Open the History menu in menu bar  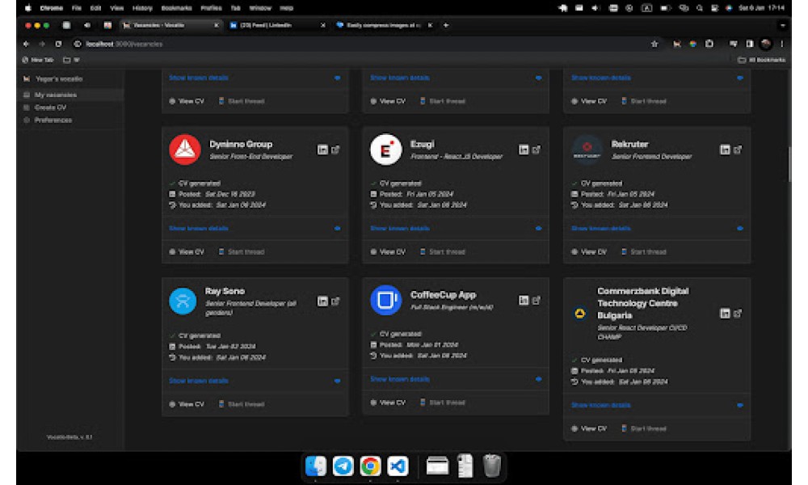(142, 8)
